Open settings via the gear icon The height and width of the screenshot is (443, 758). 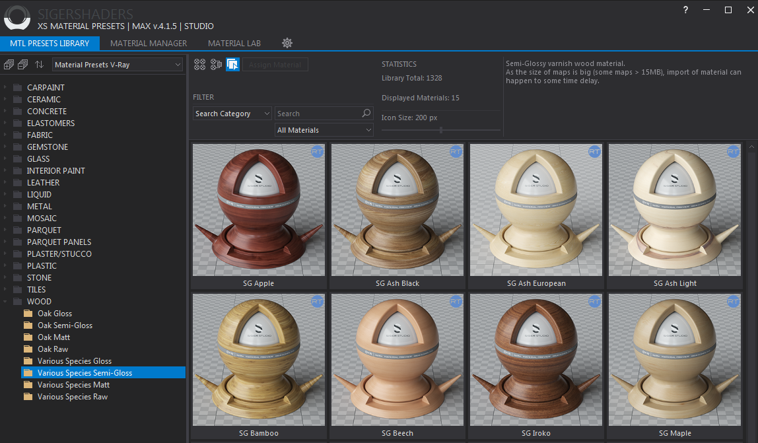(x=287, y=43)
